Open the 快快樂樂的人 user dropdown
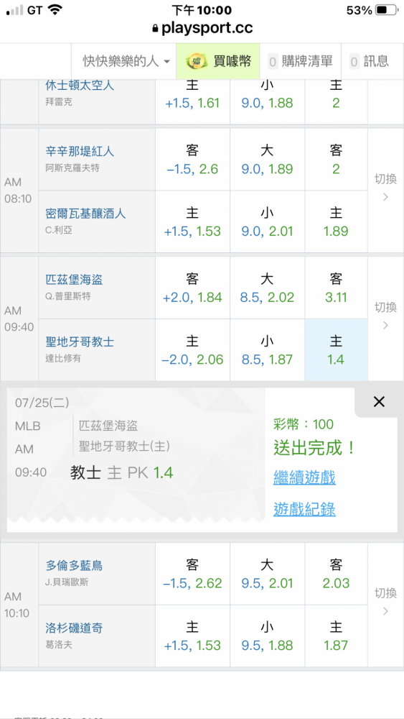The image size is (404, 719). coord(126,61)
